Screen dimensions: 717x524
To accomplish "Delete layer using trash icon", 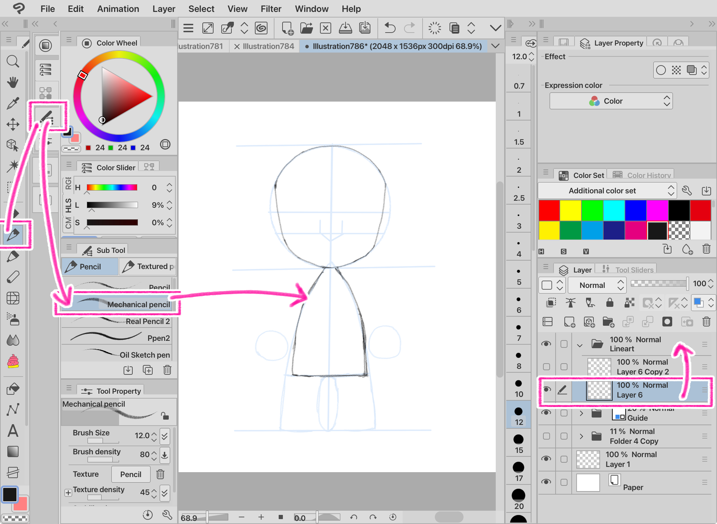I will pos(706,322).
